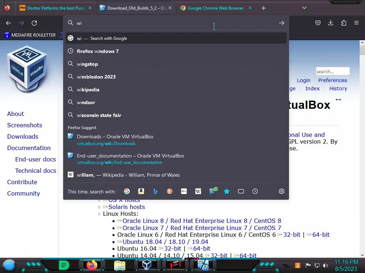
Task: Expand the list all tabs dropdown
Action: click(304, 8)
